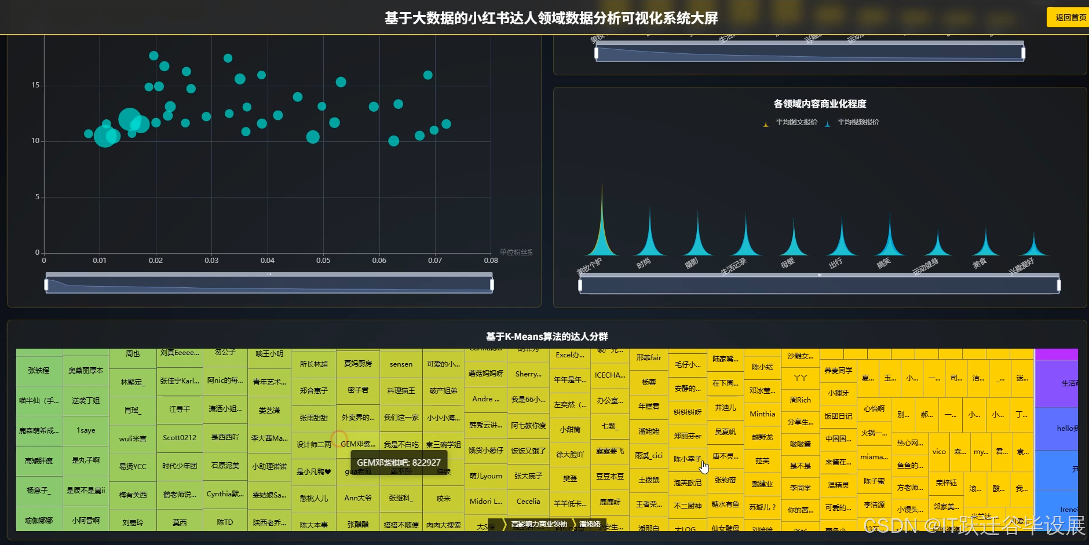This screenshot has height=545, width=1089.
Task: Grab left handle of scatter chart zoom slider
Action: pos(46,284)
